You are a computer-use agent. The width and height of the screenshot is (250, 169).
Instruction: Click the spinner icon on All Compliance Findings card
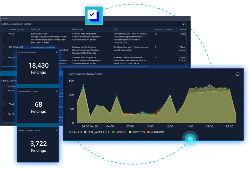[57, 52]
